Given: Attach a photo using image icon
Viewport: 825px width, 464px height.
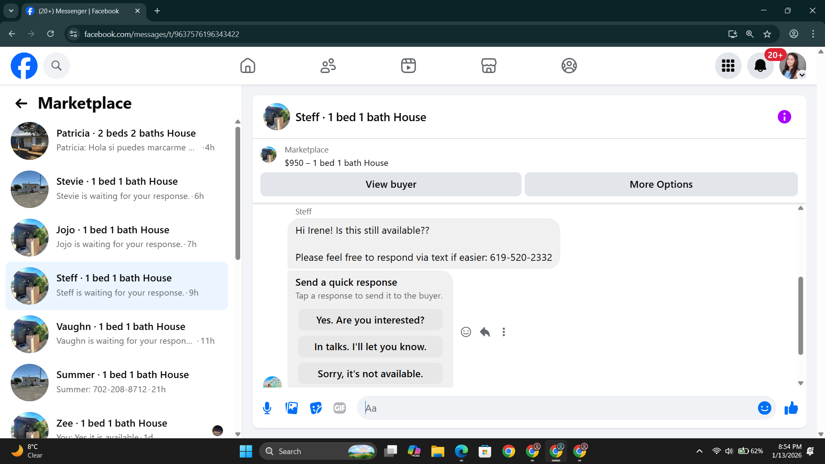Looking at the screenshot, I should click(x=291, y=408).
